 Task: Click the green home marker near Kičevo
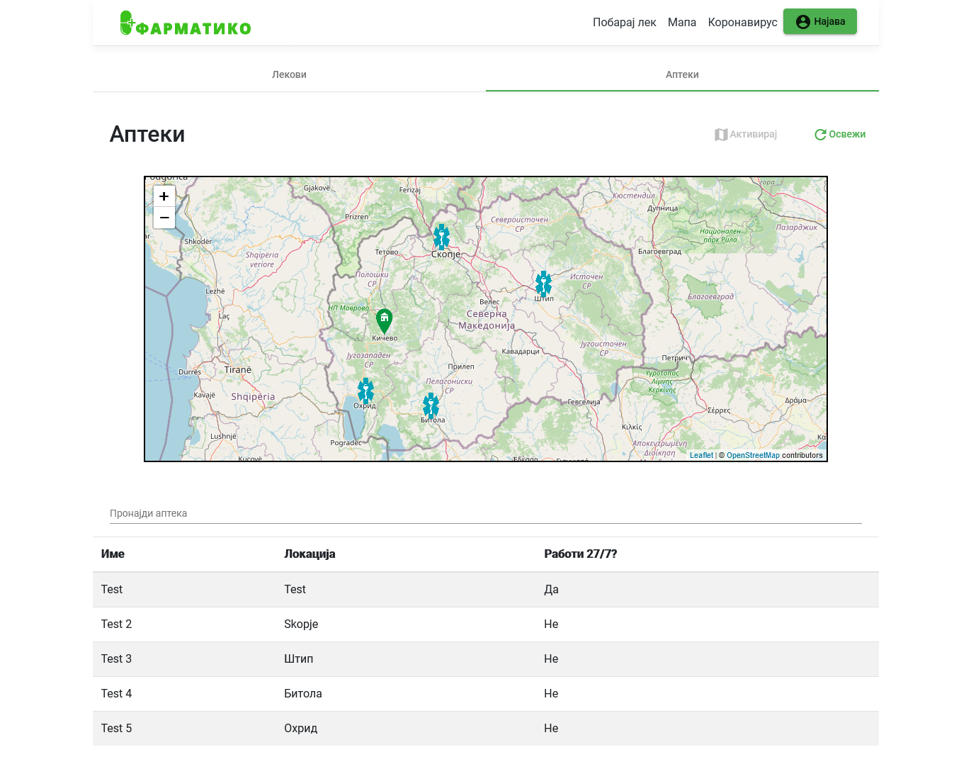(384, 320)
